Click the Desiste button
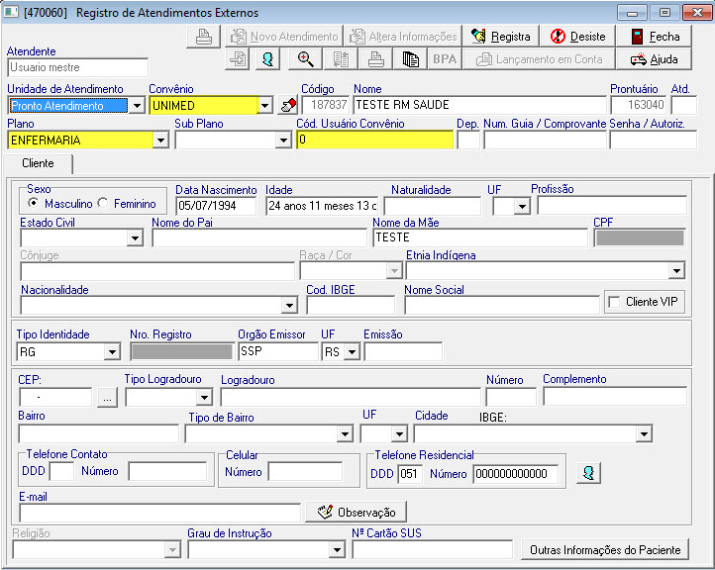The width and height of the screenshot is (715, 570). point(577,37)
